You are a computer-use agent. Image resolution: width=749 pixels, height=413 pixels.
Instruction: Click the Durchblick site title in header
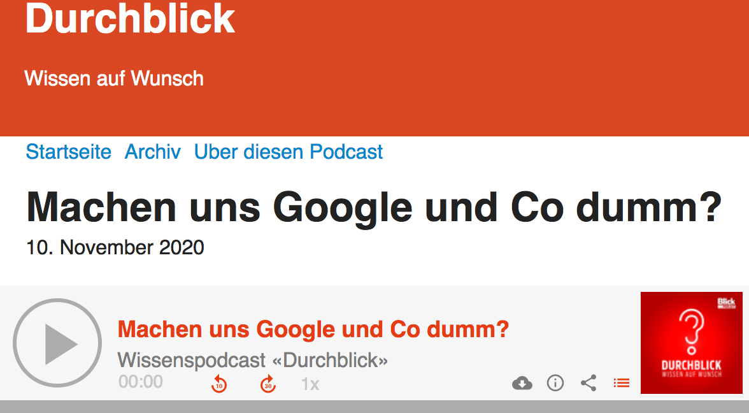[130, 19]
